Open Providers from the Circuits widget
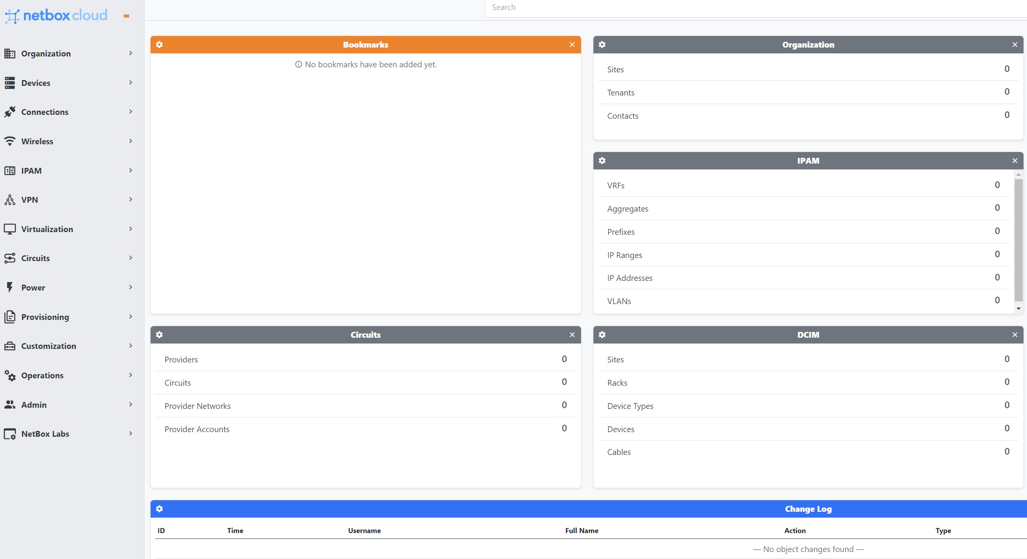The width and height of the screenshot is (1027, 559). pyautogui.click(x=181, y=359)
